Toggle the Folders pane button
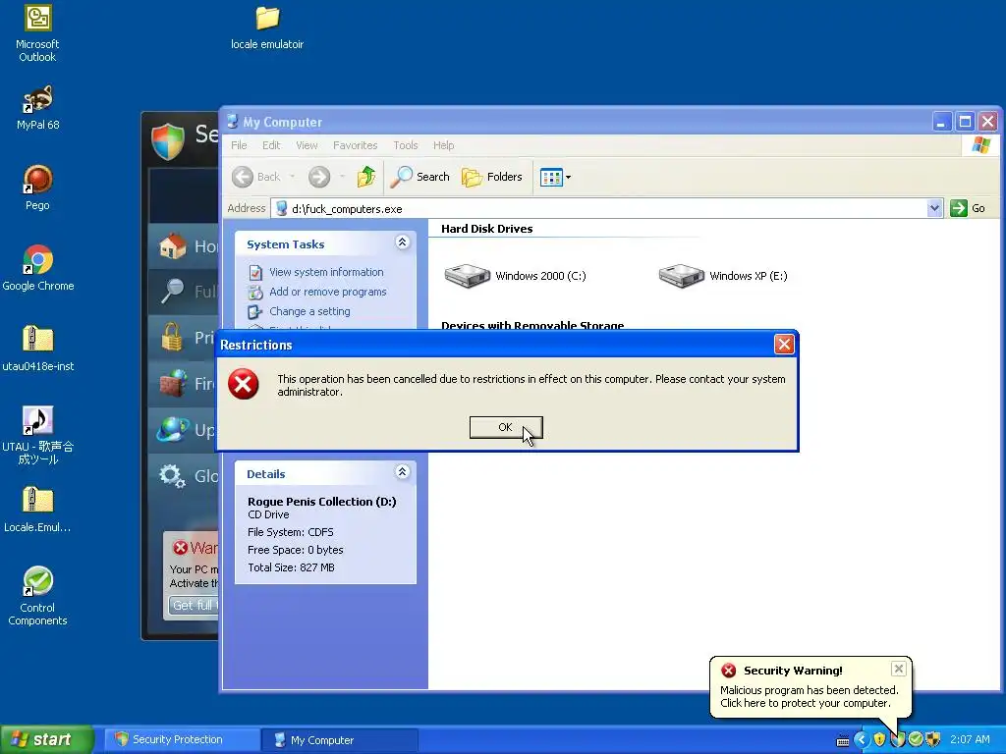This screenshot has height=754, width=1006. tap(491, 177)
